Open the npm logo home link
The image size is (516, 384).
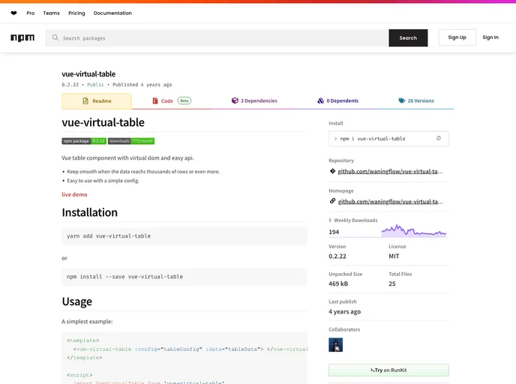[x=22, y=37]
